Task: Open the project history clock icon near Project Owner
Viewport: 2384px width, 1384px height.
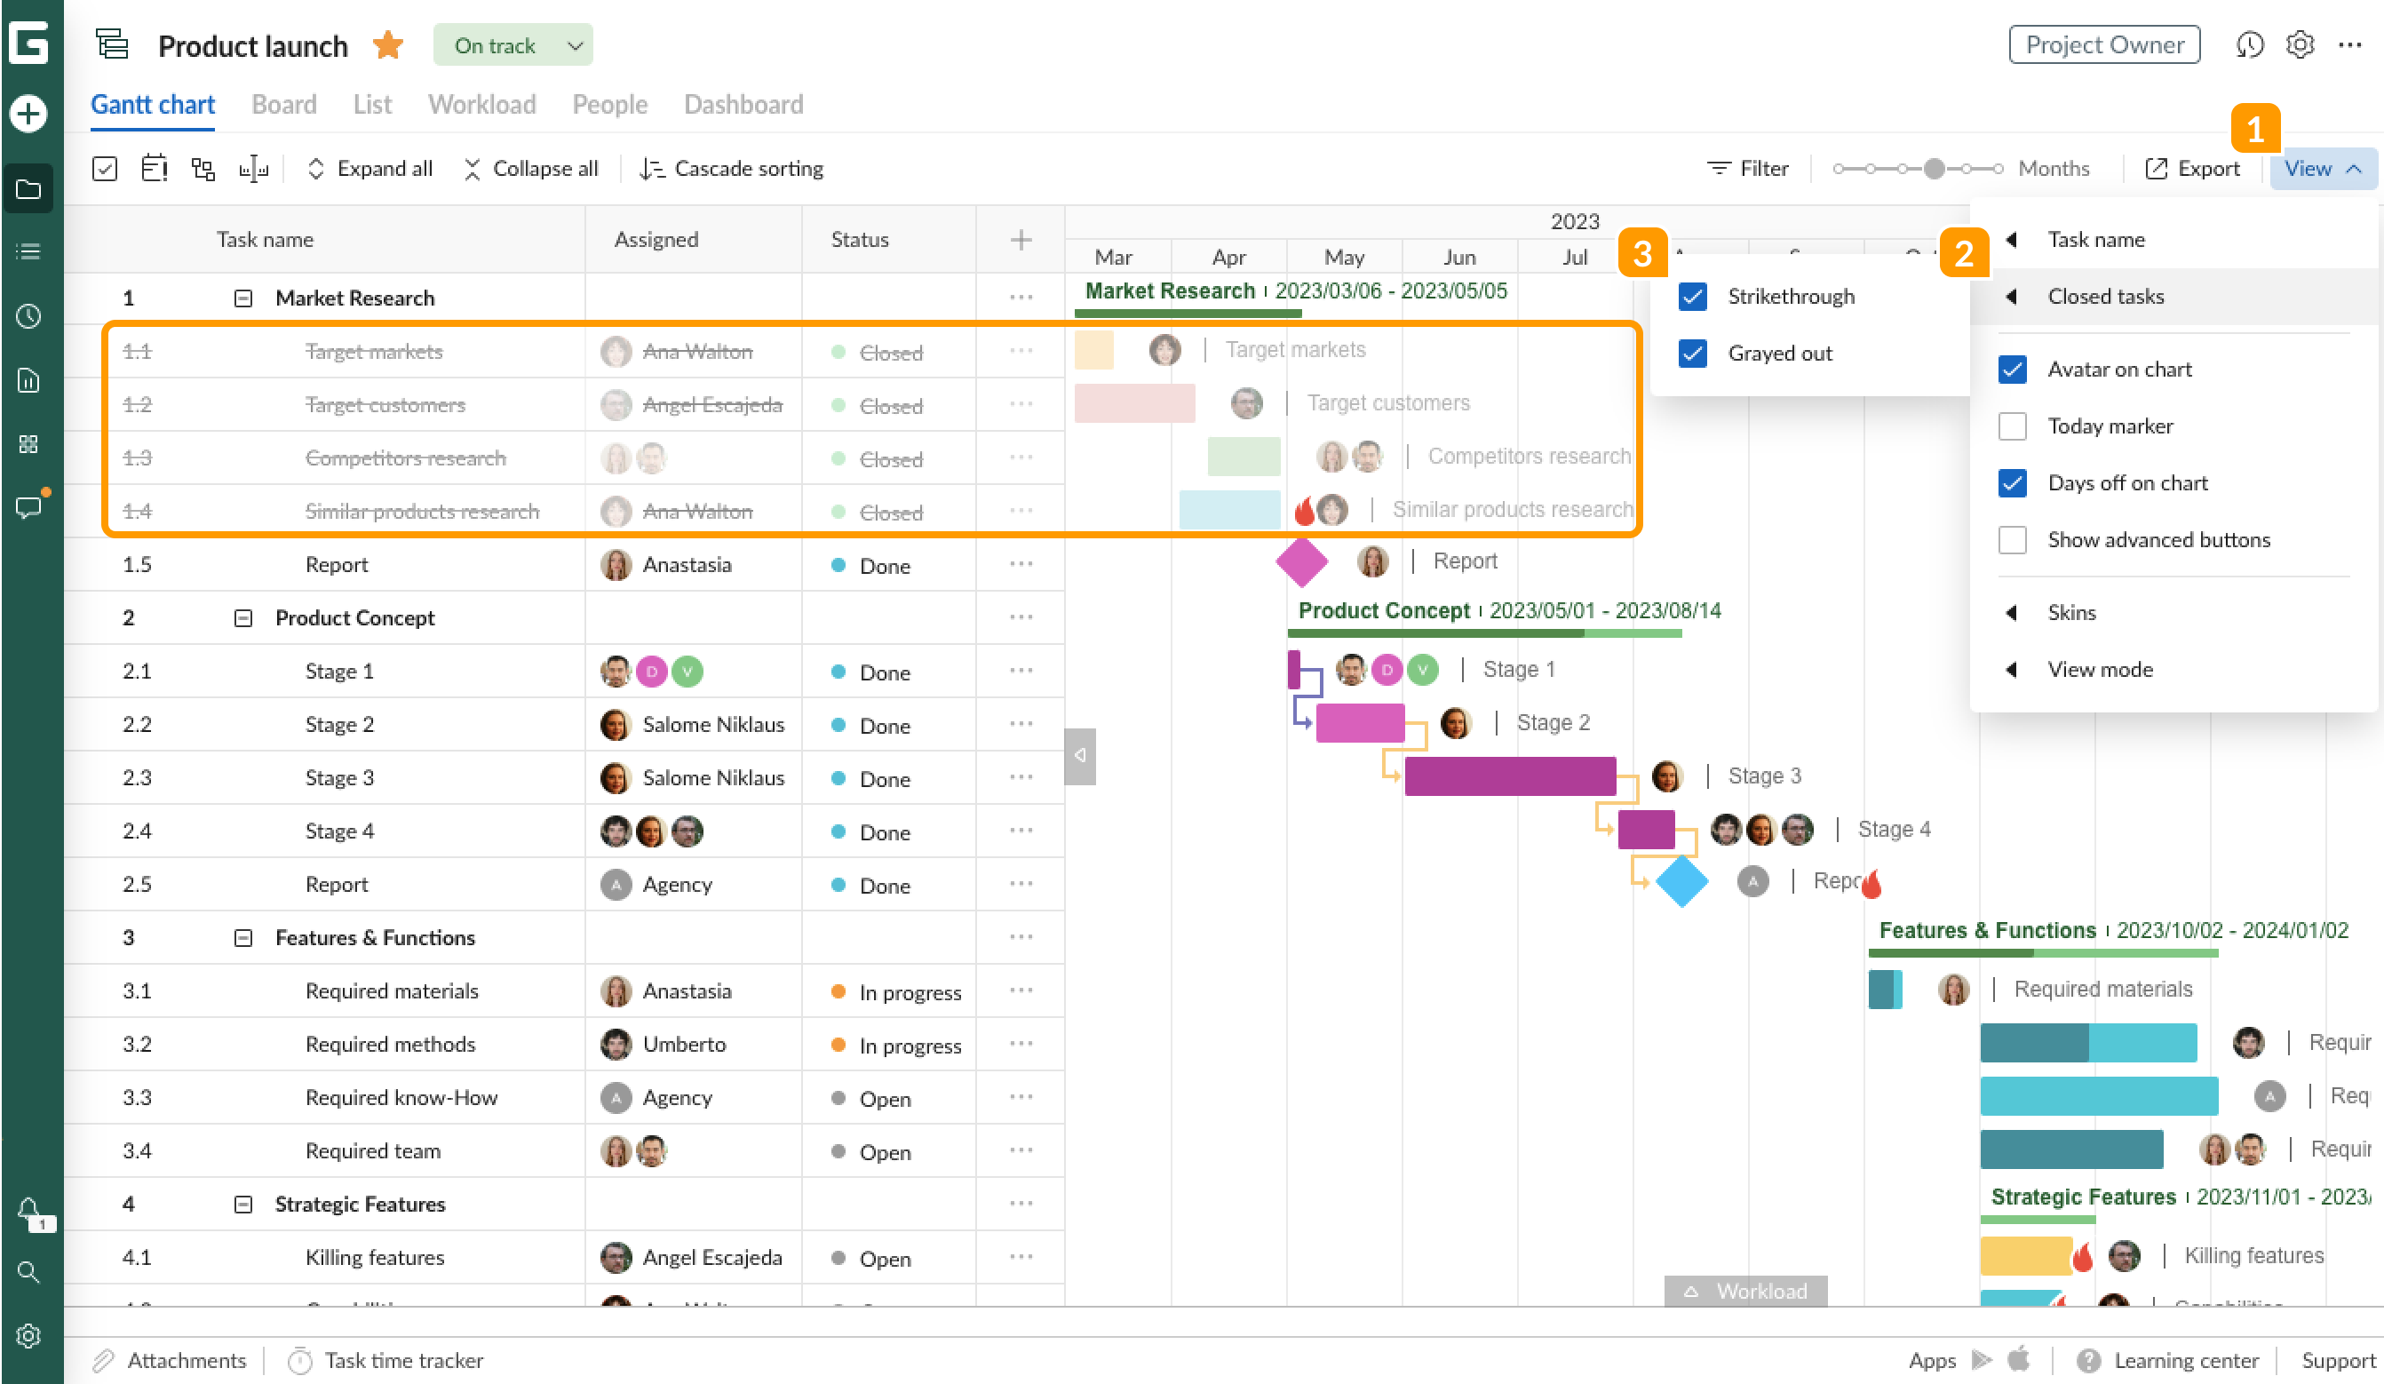Action: (x=2250, y=44)
